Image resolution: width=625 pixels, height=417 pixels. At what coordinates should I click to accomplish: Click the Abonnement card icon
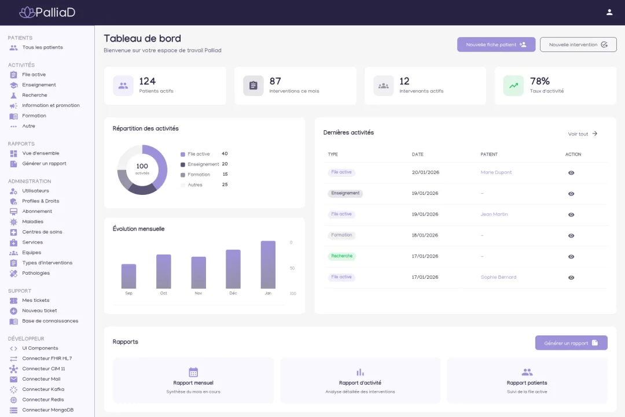pos(13,212)
